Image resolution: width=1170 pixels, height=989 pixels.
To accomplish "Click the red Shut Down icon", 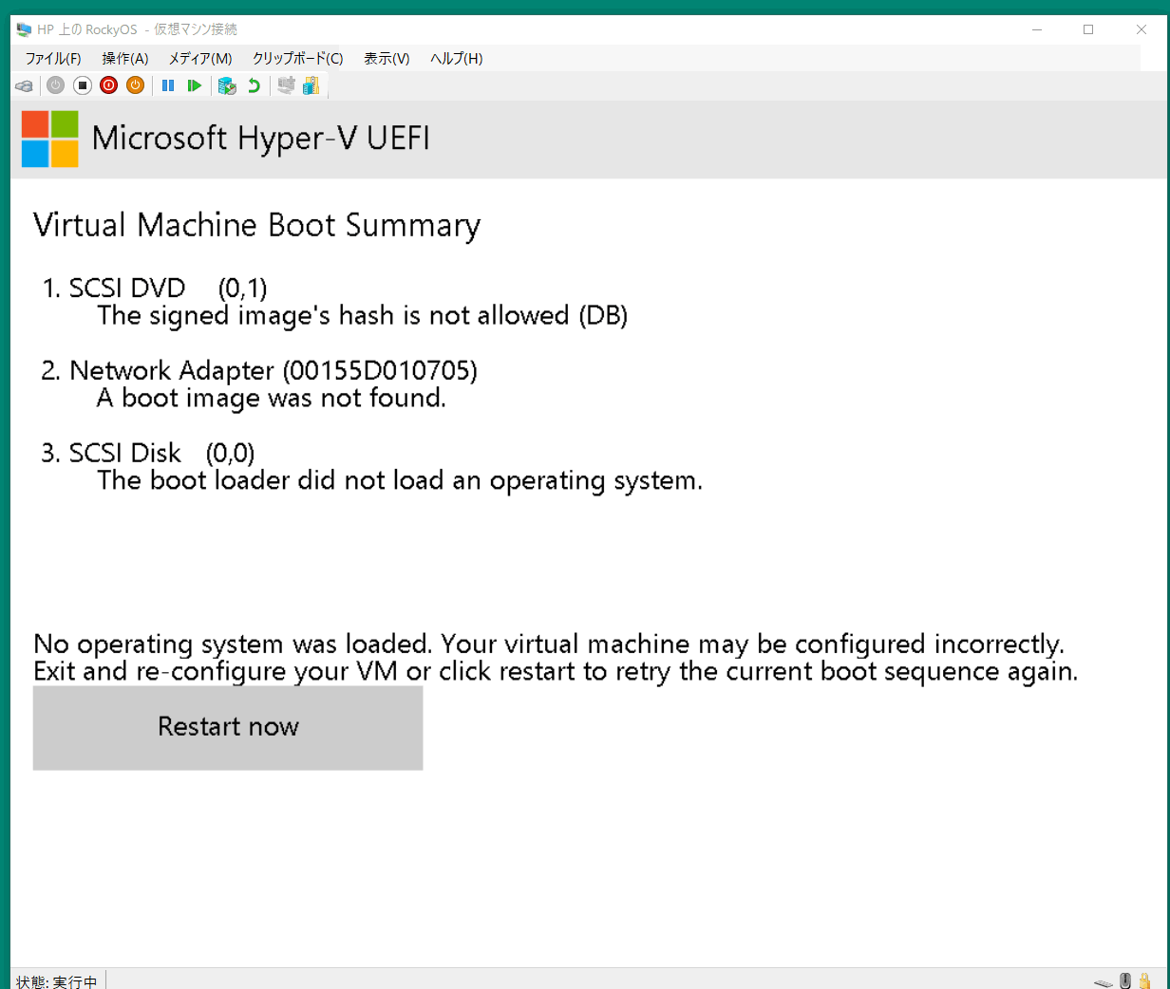I will pos(109,85).
